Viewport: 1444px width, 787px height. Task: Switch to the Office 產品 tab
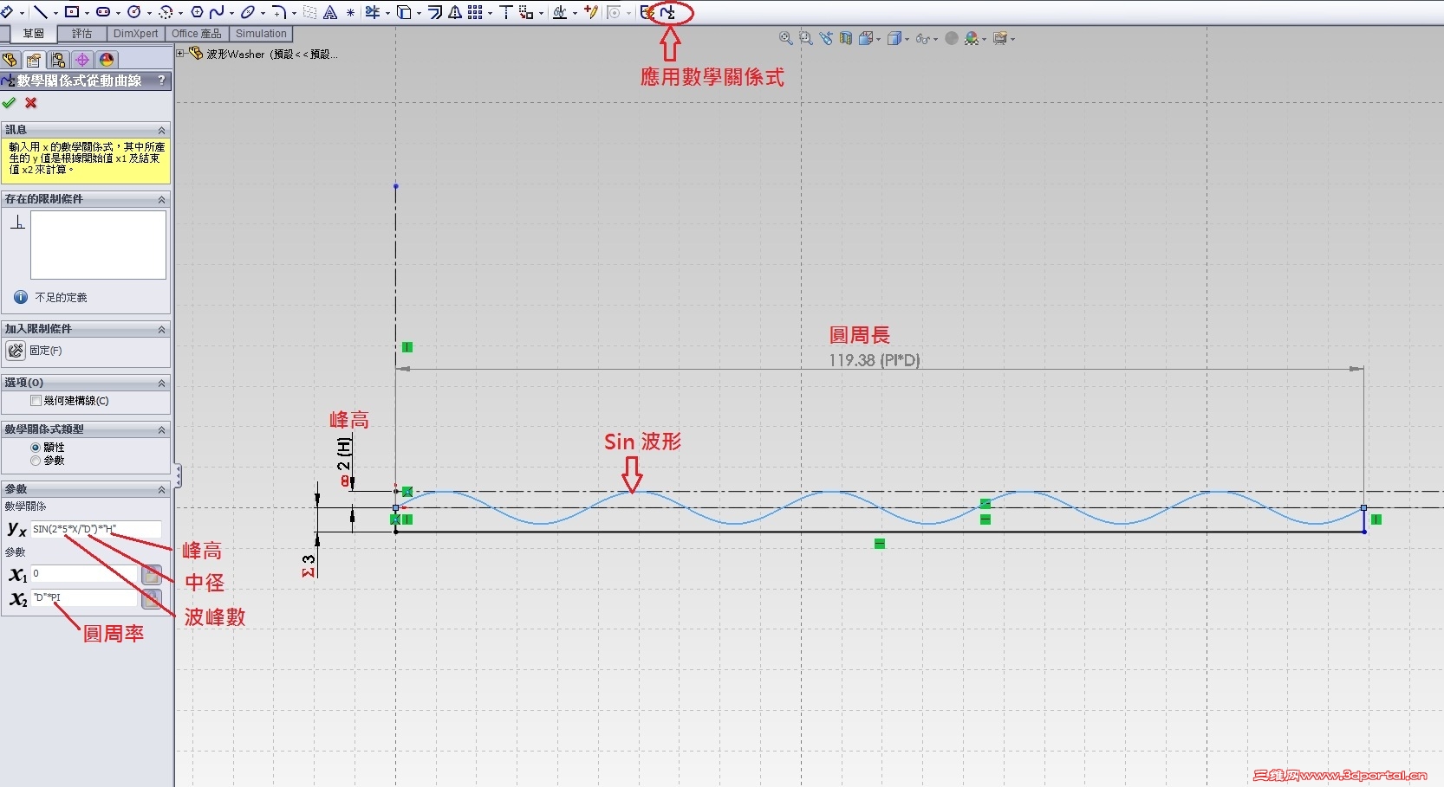[x=197, y=34]
